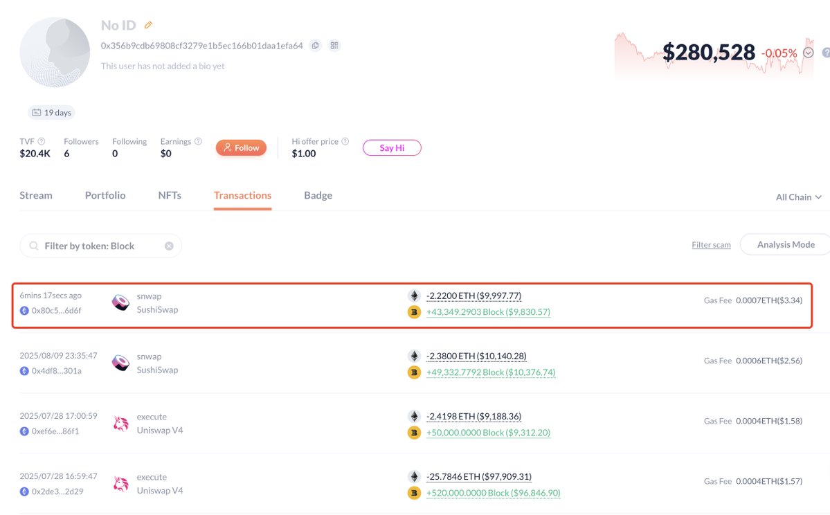Click the TVF help question mark icon
Image resolution: width=830 pixels, height=515 pixels.
pos(42,141)
